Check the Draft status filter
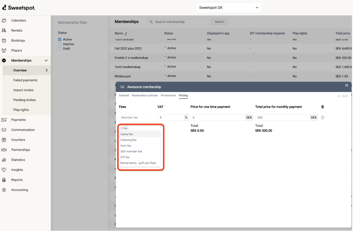Viewport: 353px width, 231px height. tap(60, 49)
